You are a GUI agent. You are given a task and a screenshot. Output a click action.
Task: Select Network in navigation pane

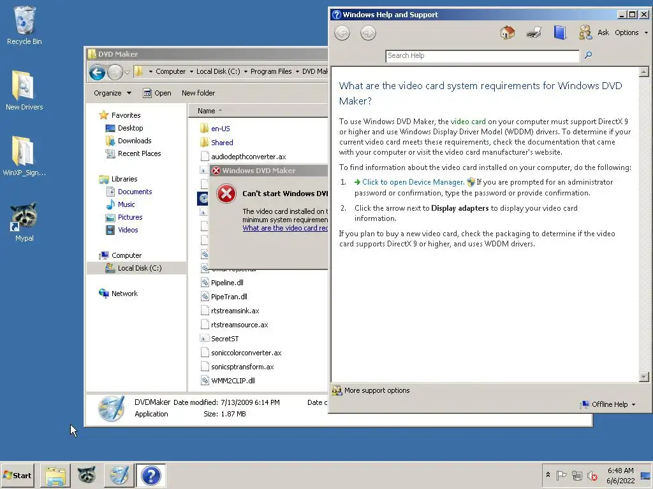click(x=124, y=294)
